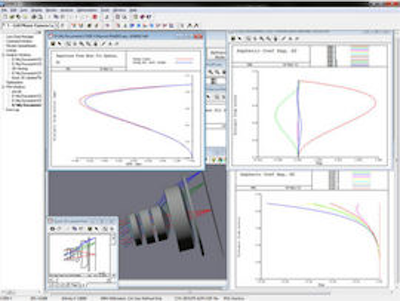Click the color legend in the upper-right plot

tap(360, 56)
